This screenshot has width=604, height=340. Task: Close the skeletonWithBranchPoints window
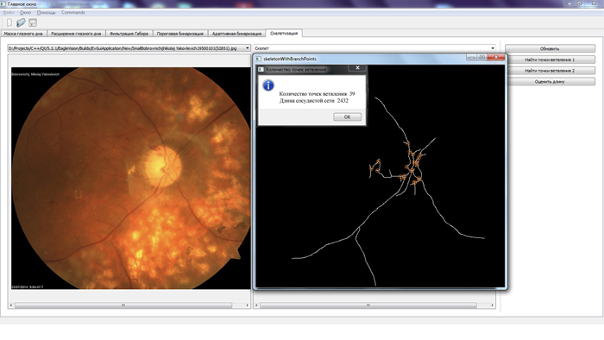pyautogui.click(x=496, y=58)
